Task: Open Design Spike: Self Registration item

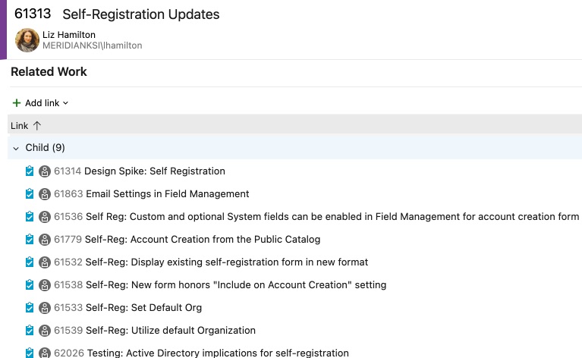Action: point(154,171)
